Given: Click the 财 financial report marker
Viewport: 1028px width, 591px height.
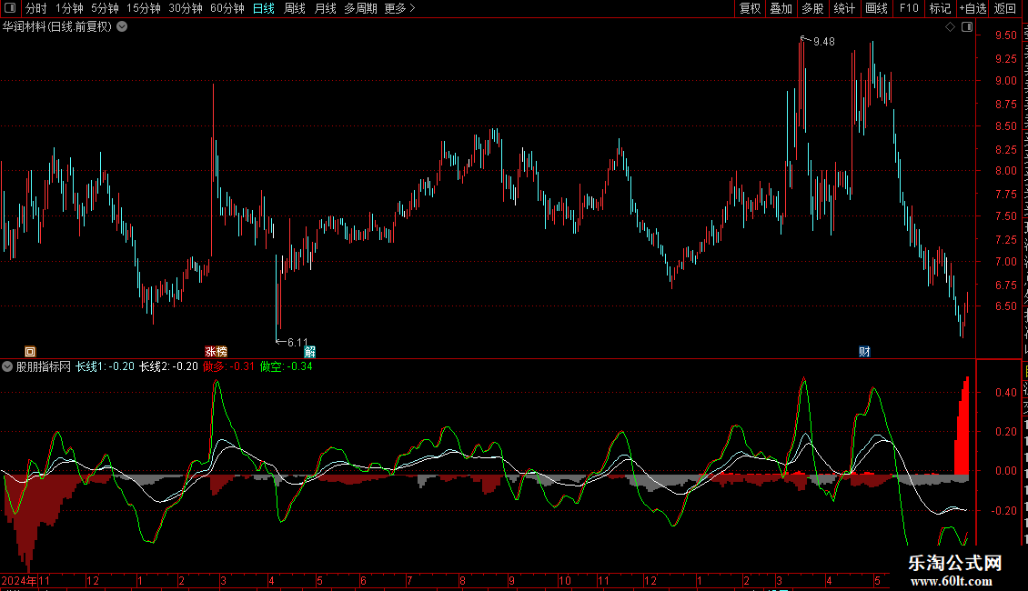Looking at the screenshot, I should coord(864,352).
